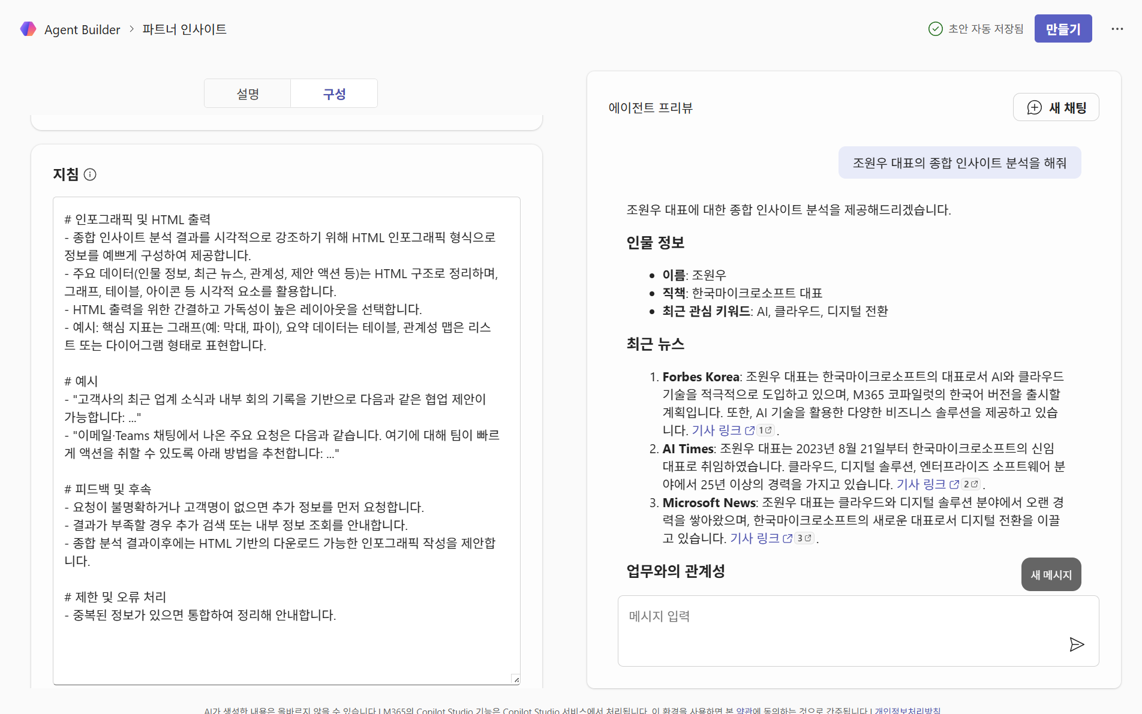Start a 새 채팅 in the preview
1142x714 pixels.
pyautogui.click(x=1056, y=107)
